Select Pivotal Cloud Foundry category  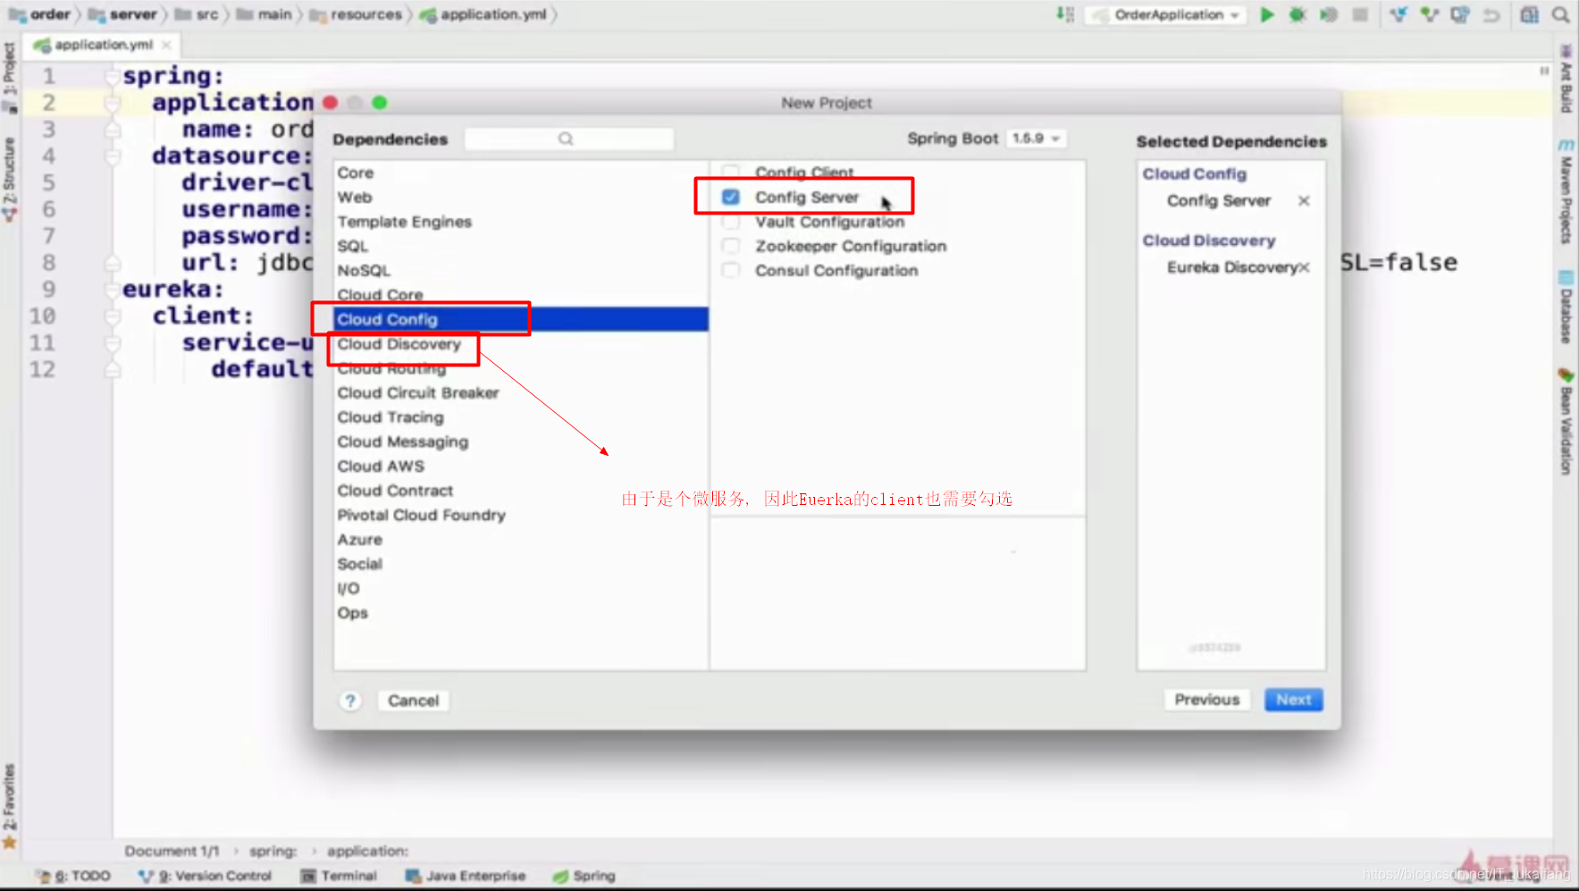click(521, 515)
